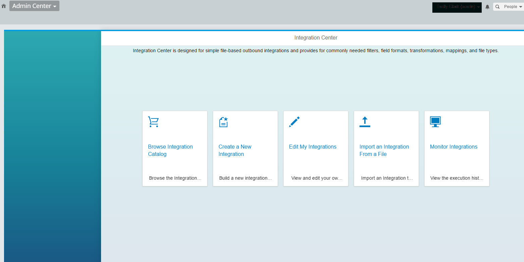Click 'Browse the Integration…' description text
The width and height of the screenshot is (524, 262).
[175, 178]
